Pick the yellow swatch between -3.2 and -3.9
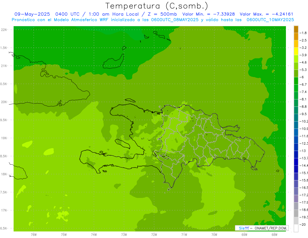The width and height of the screenshot is (308, 238). pyautogui.click(x=296, y=51)
